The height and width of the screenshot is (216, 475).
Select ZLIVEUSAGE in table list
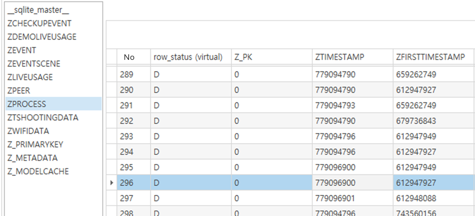click(30, 77)
